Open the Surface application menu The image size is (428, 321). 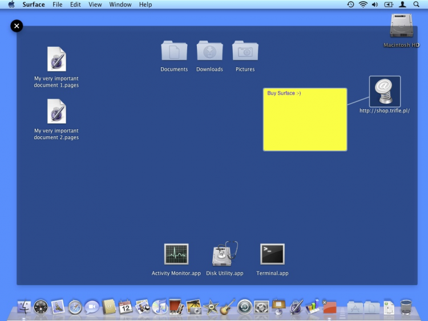point(34,5)
